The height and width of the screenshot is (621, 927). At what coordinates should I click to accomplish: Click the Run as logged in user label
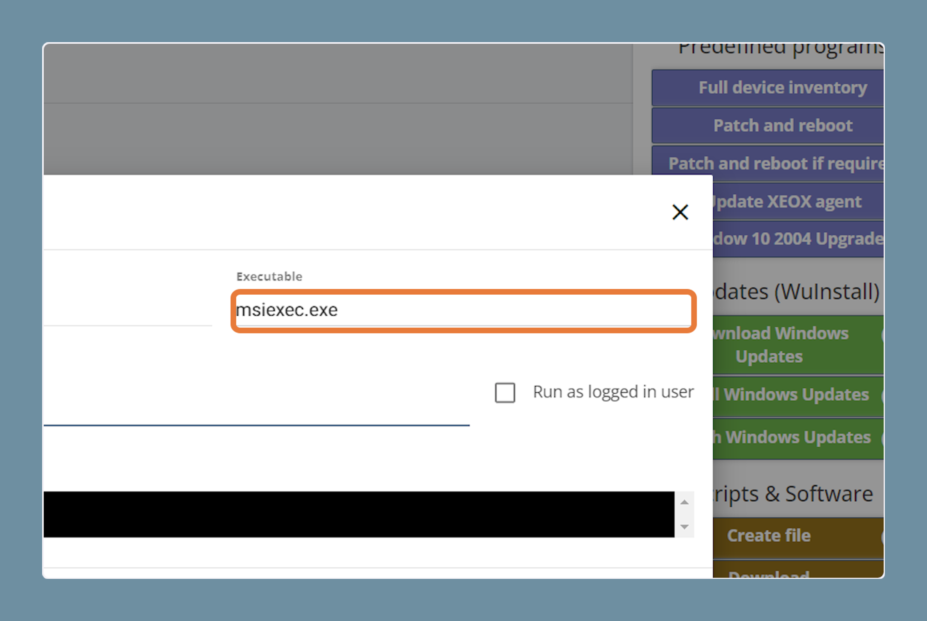click(x=613, y=392)
